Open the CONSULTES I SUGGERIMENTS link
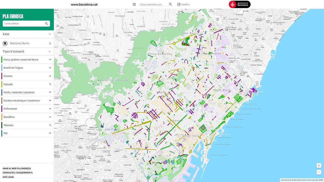 pos(17,173)
